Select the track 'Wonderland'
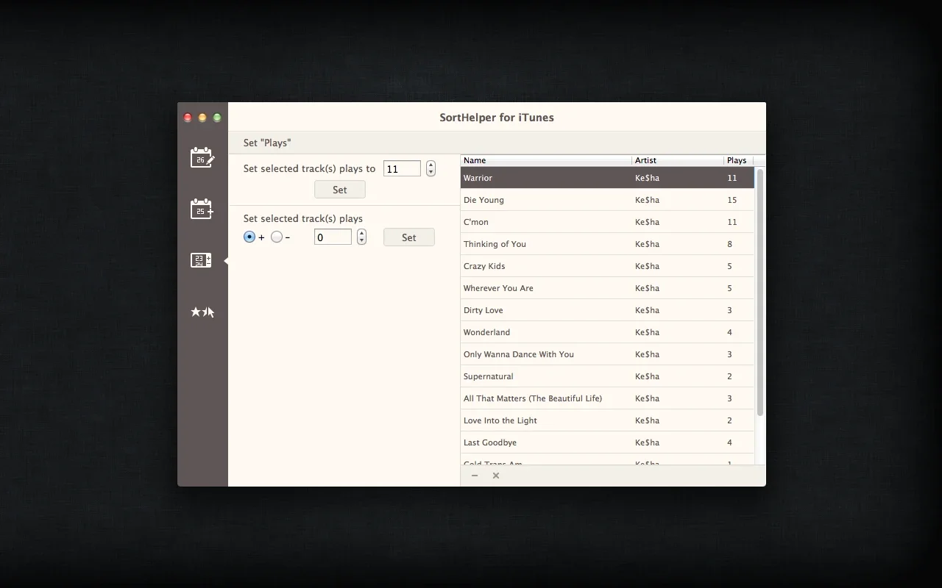Image resolution: width=942 pixels, height=588 pixels. [x=607, y=332]
